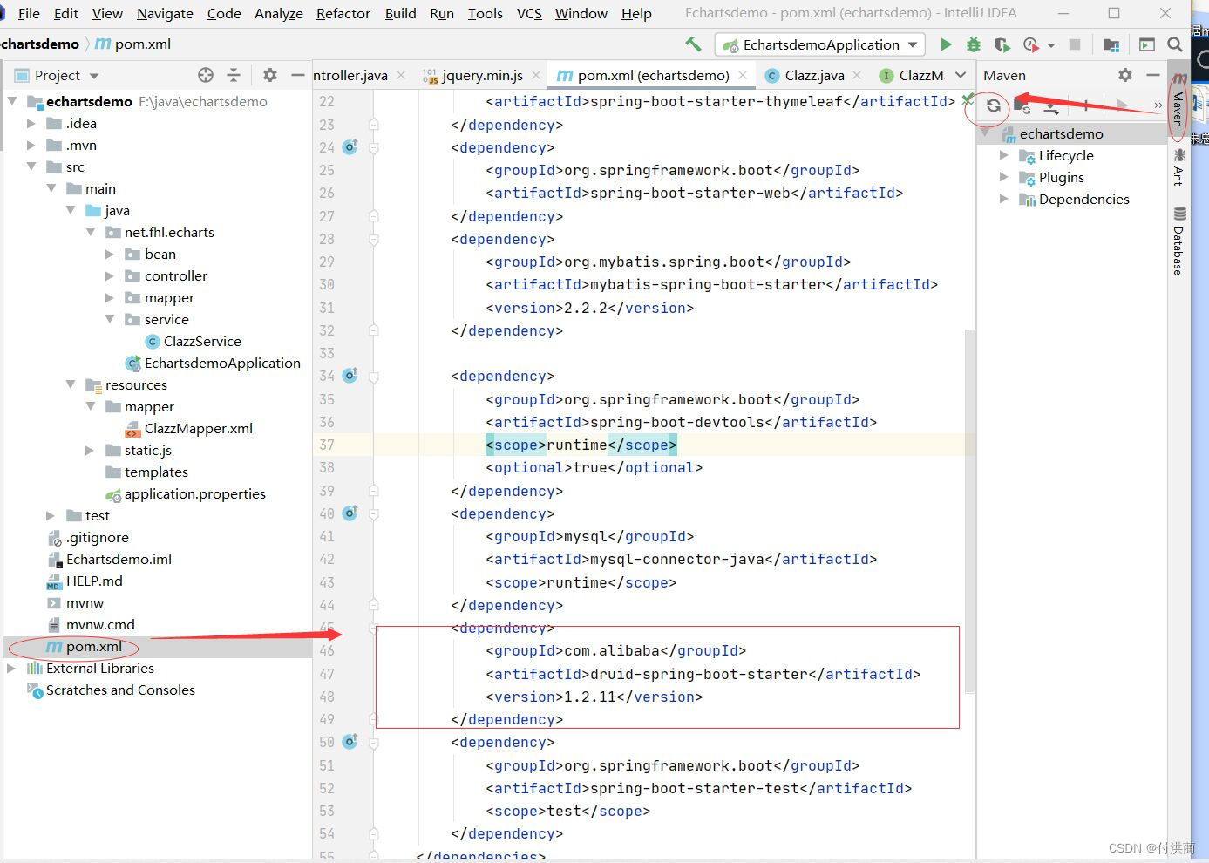Viewport: 1209px width, 863px height.
Task: Click the green inspection checkmark in editor
Action: pos(967,100)
